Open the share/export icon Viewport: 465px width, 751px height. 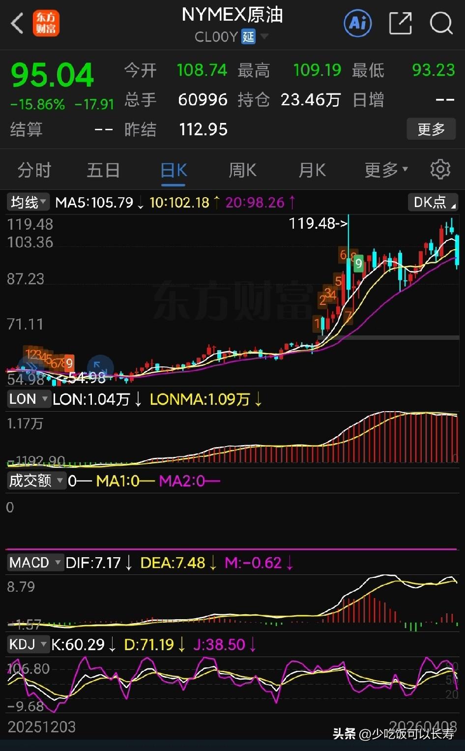(x=400, y=23)
